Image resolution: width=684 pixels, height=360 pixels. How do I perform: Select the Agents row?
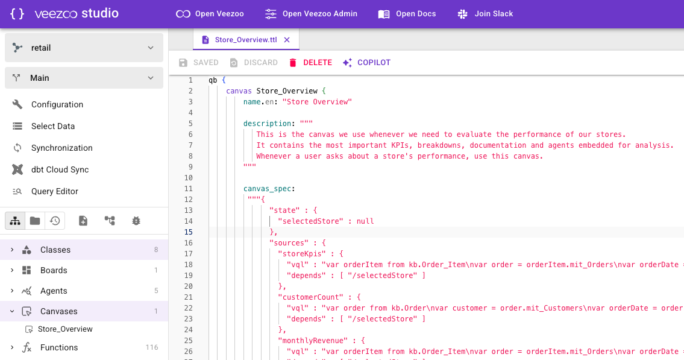(84, 291)
